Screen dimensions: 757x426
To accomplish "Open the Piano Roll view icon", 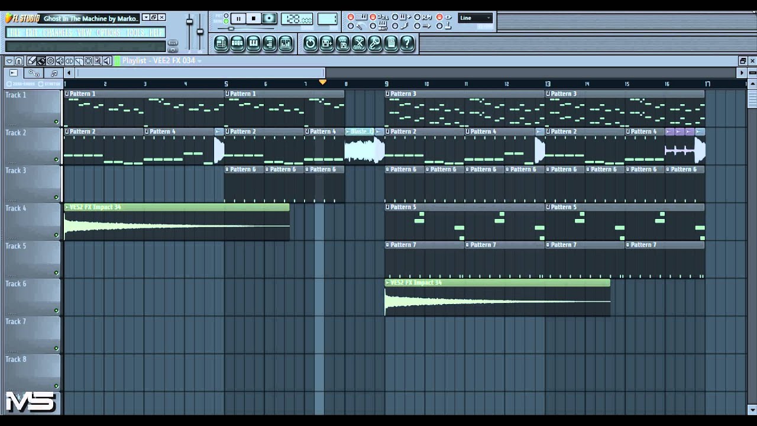I will coord(253,43).
